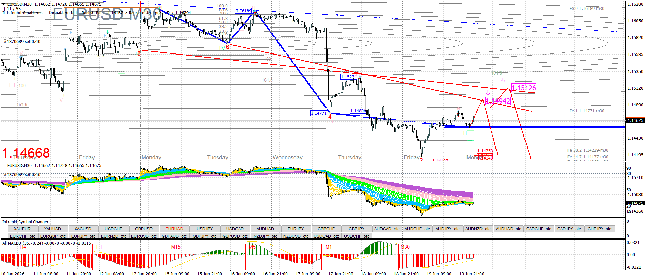
Task: Select the GBPJPY spot symbol button
Action: pos(357,229)
